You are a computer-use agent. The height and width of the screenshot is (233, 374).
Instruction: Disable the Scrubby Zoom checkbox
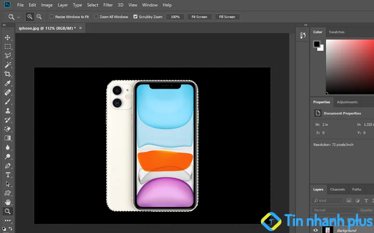[x=136, y=17]
